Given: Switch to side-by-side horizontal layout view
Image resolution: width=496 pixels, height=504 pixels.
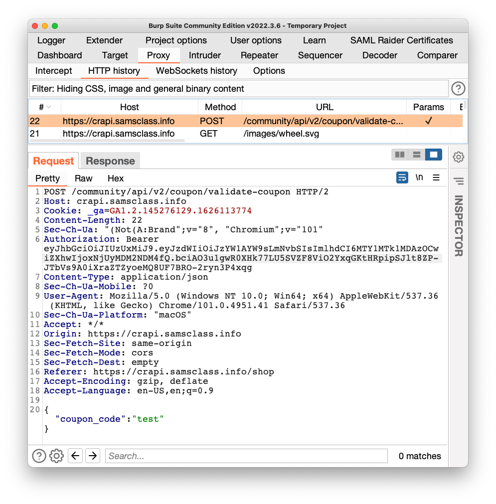Looking at the screenshot, I should point(400,155).
